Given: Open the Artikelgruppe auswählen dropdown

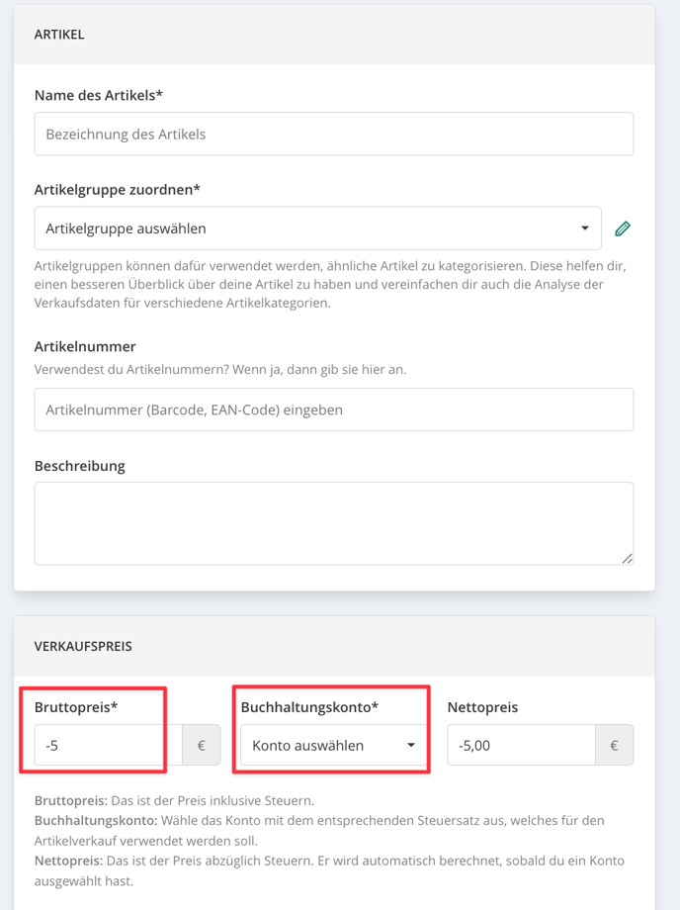Looking at the screenshot, I should click(317, 228).
